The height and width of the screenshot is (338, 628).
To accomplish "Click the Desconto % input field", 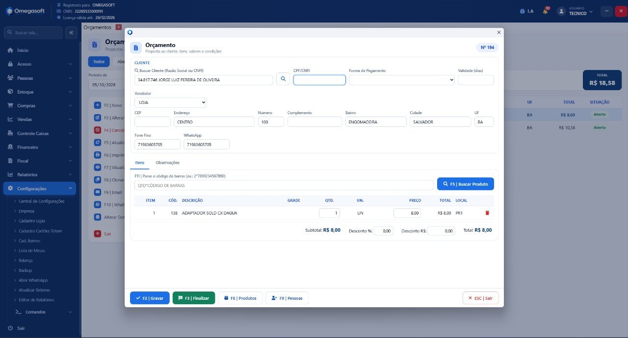I will click(x=384, y=231).
